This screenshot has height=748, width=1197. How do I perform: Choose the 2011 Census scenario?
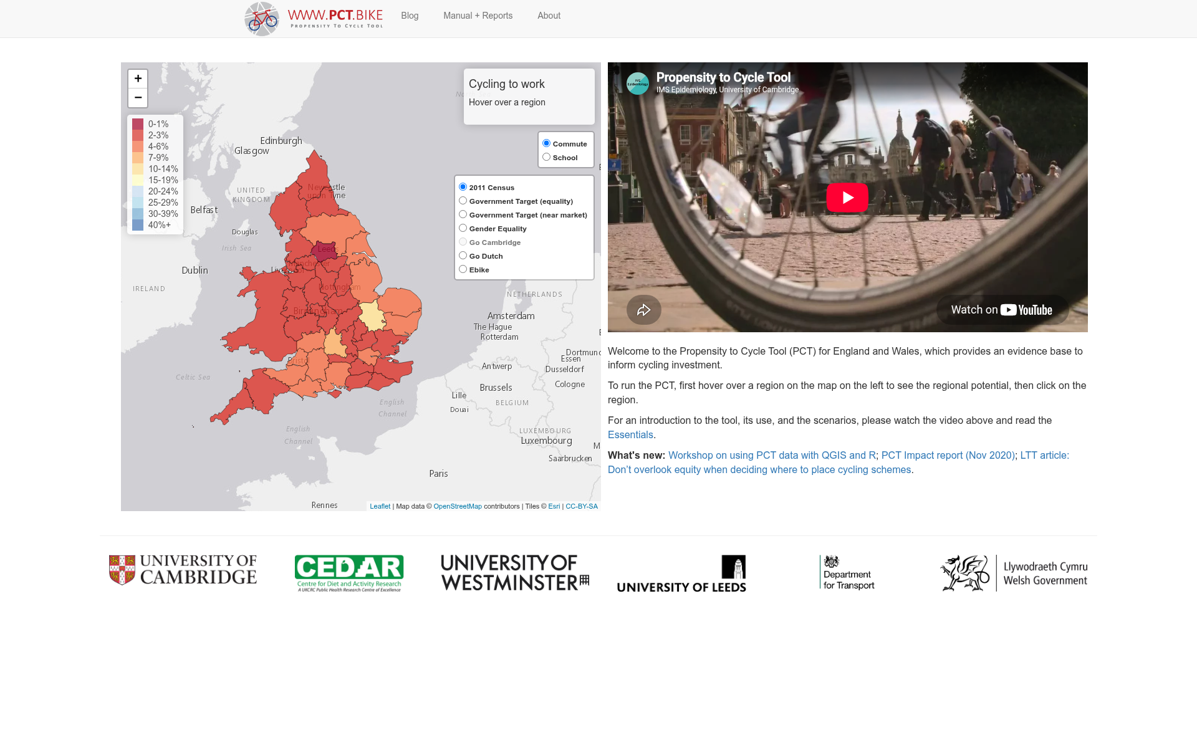[463, 187]
